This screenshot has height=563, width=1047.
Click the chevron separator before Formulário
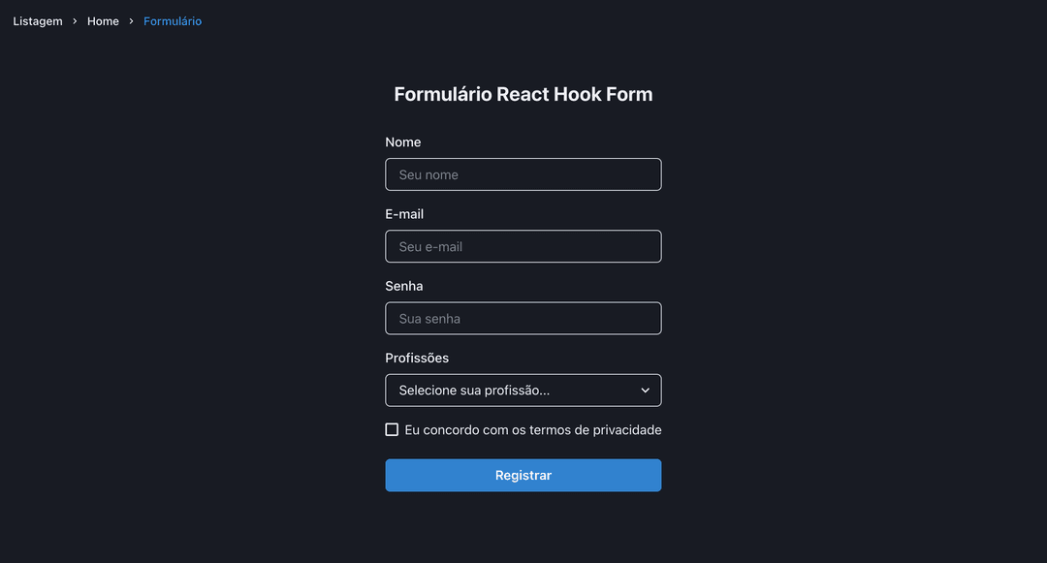(x=131, y=21)
